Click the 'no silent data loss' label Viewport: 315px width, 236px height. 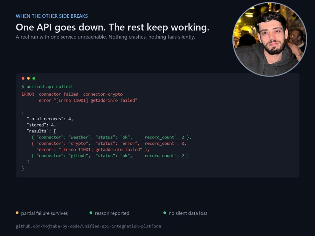188,213
